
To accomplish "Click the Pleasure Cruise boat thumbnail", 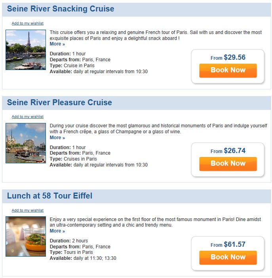I will click(x=26, y=143).
